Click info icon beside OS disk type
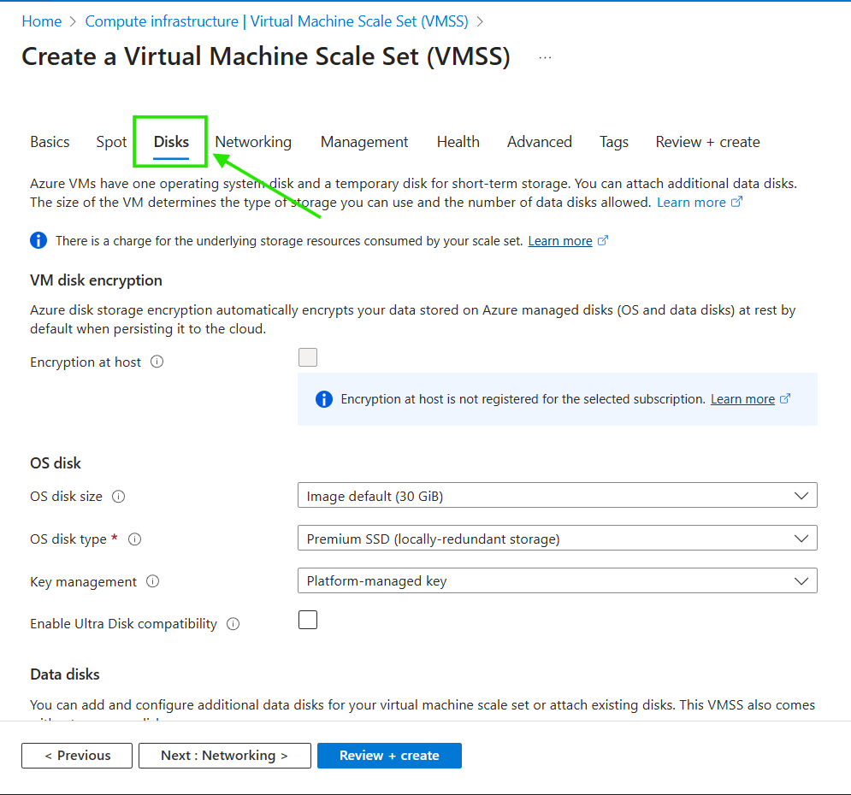Viewport: 851px width, 795px height. point(134,539)
